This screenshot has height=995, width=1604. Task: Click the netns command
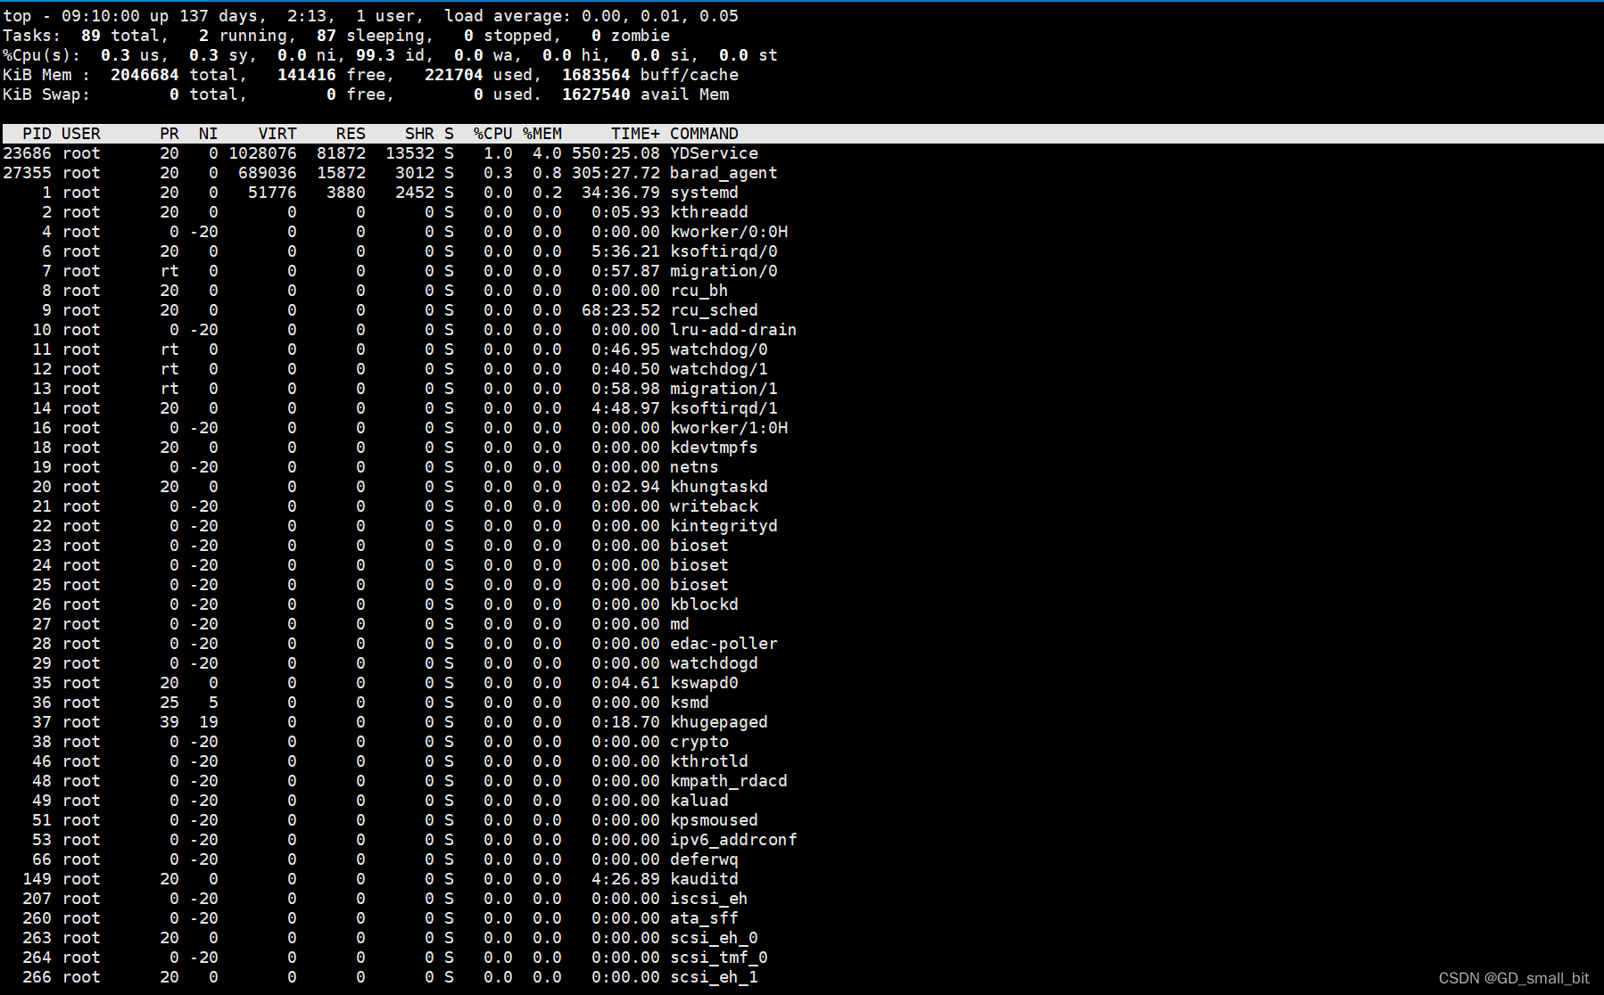(x=694, y=467)
